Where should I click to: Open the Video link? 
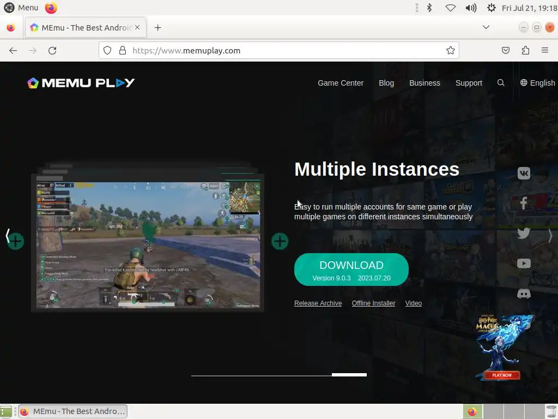click(x=414, y=303)
